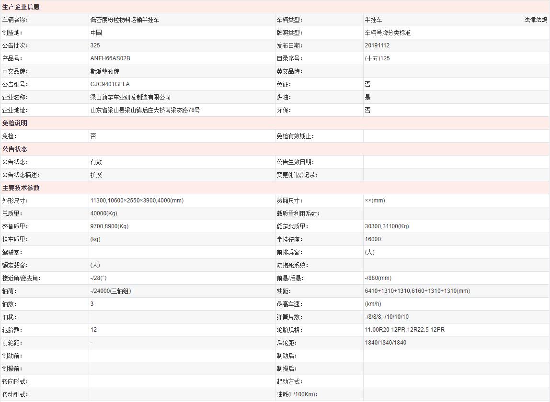Select the vehicle name 低密度粉粒物料运输半挂车
The width and height of the screenshot is (550, 402).
(125, 20)
